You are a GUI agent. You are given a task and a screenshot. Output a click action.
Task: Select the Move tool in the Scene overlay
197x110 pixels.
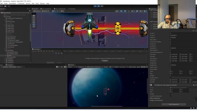click(34, 18)
